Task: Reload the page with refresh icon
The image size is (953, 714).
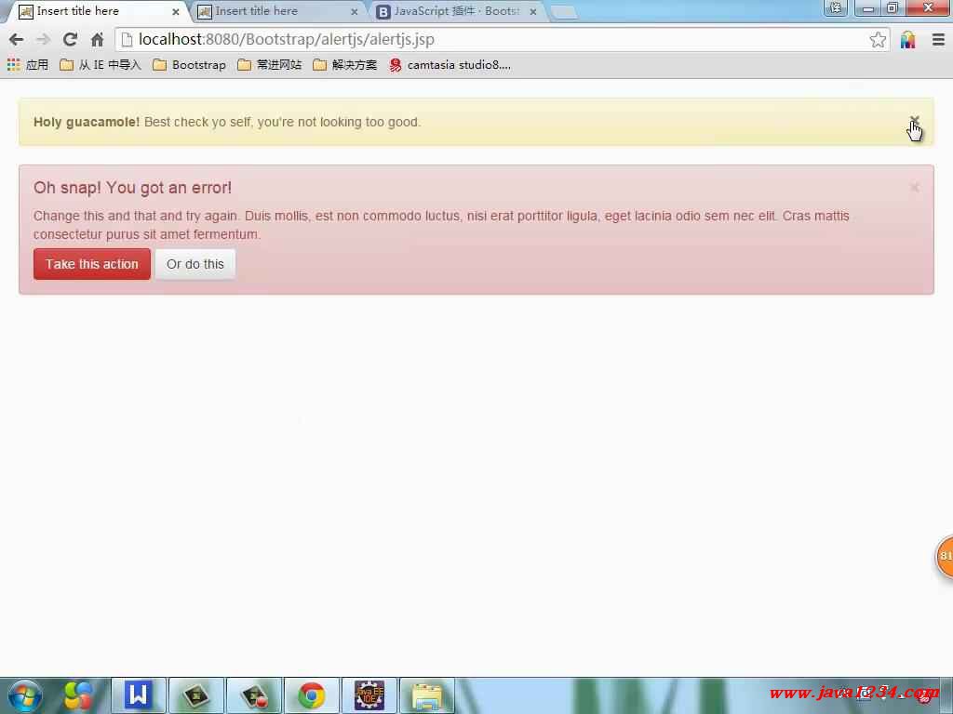Action: pos(70,39)
